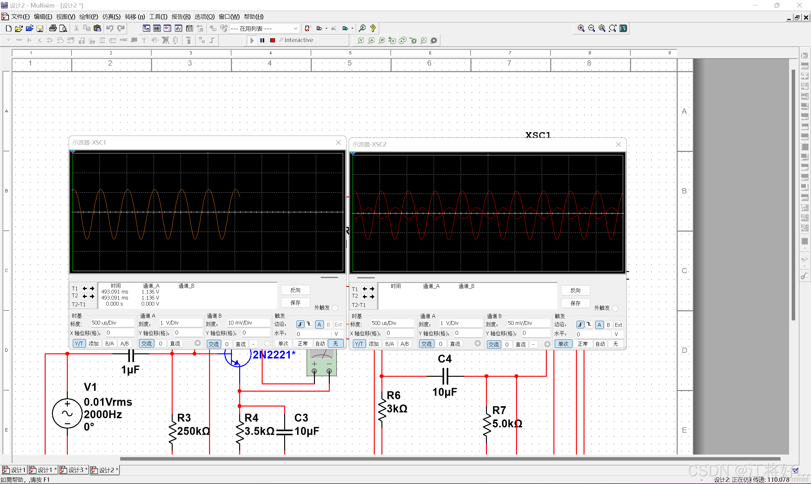
Task: Click the paste clipboard icon
Action: point(97,29)
